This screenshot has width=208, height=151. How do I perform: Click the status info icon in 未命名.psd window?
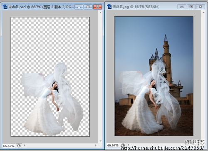(x=19, y=146)
